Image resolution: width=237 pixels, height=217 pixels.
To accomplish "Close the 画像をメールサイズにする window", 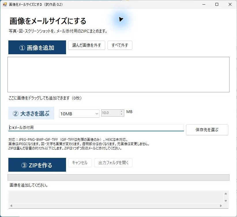I will pos(230,4).
